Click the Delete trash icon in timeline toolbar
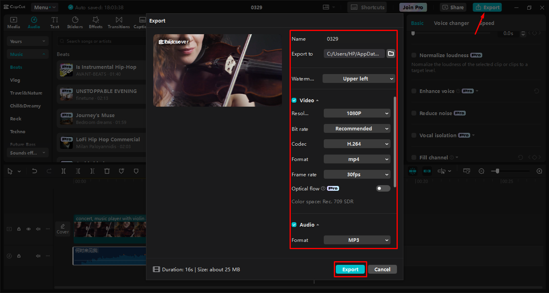549x293 pixels. pos(107,171)
